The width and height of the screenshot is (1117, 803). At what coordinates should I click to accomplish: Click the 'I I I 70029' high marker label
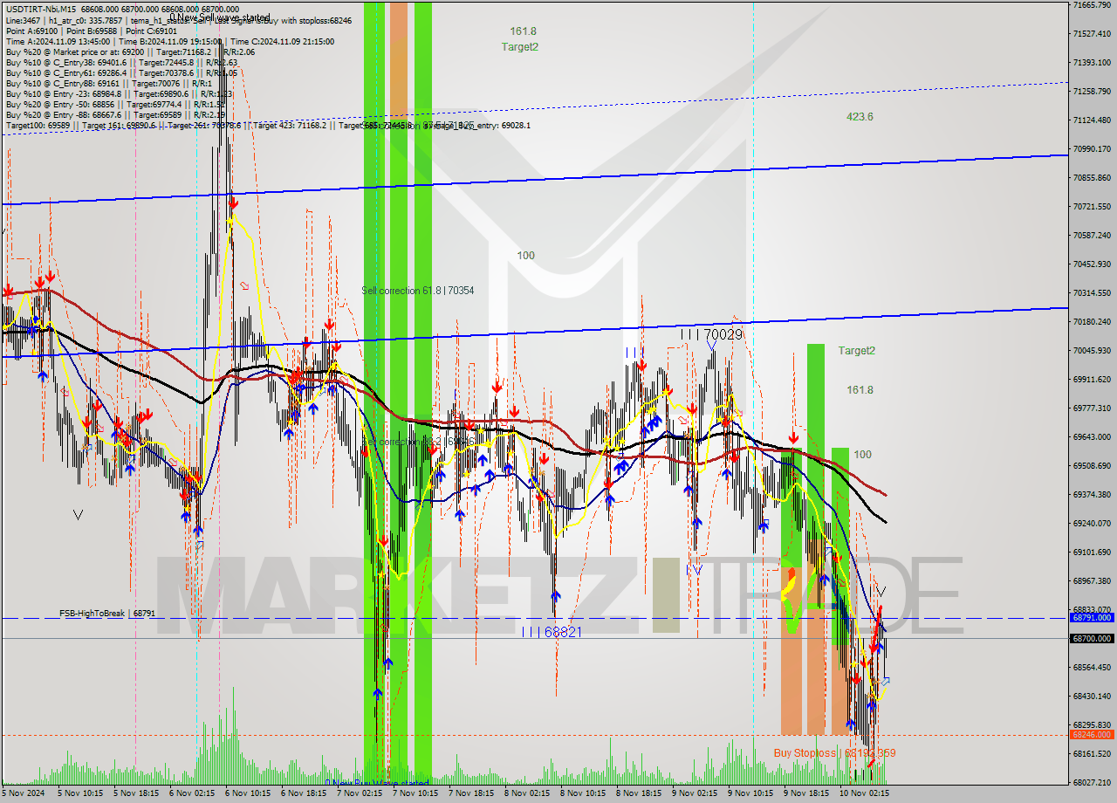711,334
